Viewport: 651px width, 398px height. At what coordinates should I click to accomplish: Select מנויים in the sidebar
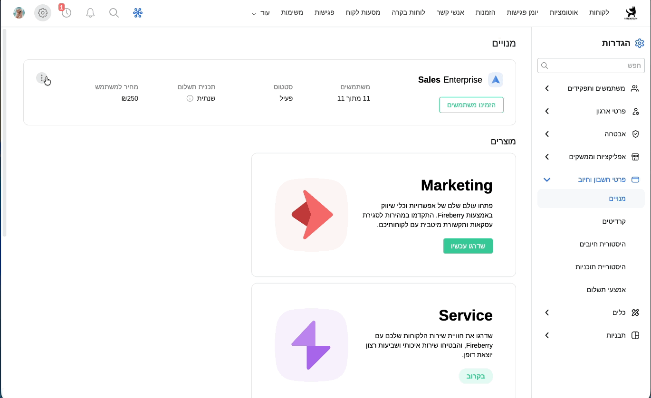point(591,199)
